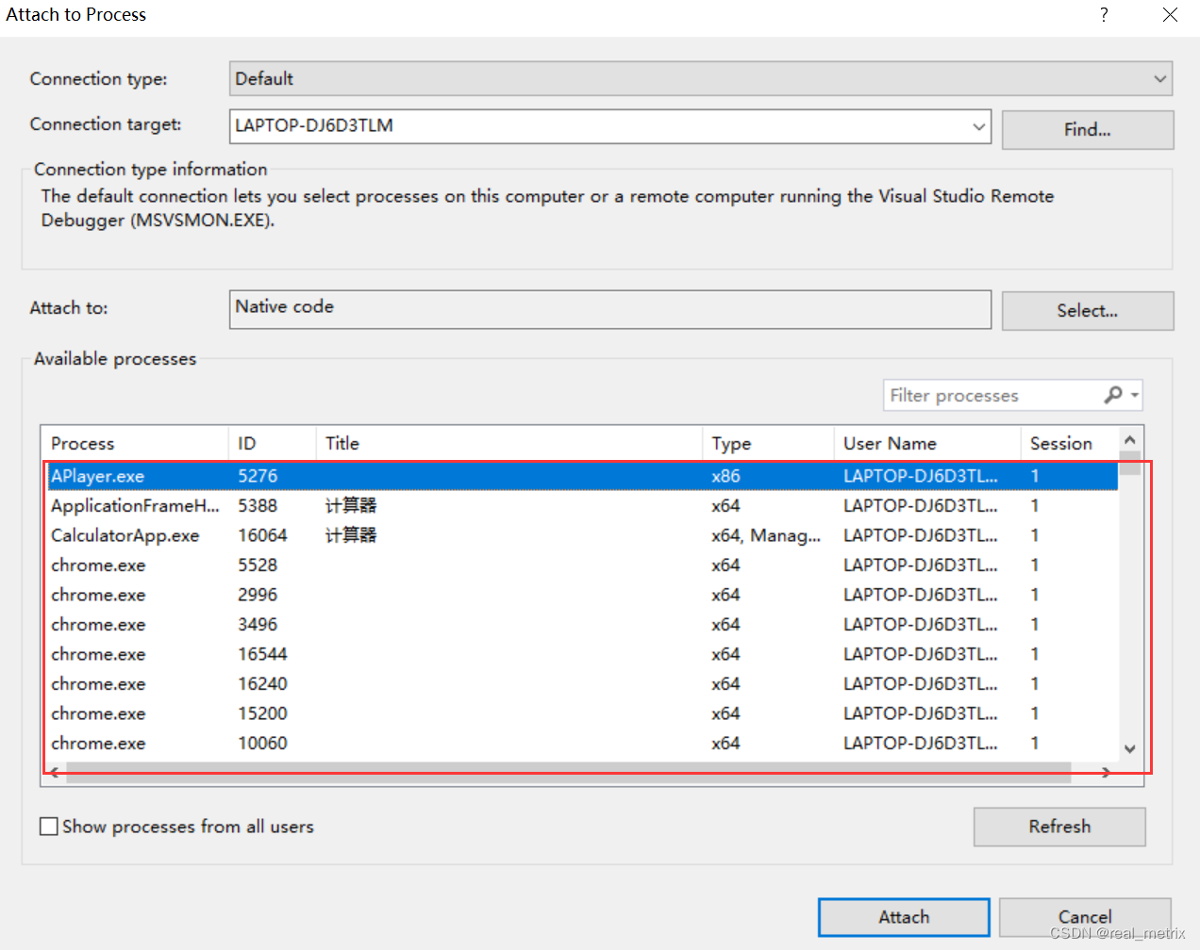Screen dimensions: 1200x950
Task: Sort by the ID column header
Action: (x=272, y=444)
